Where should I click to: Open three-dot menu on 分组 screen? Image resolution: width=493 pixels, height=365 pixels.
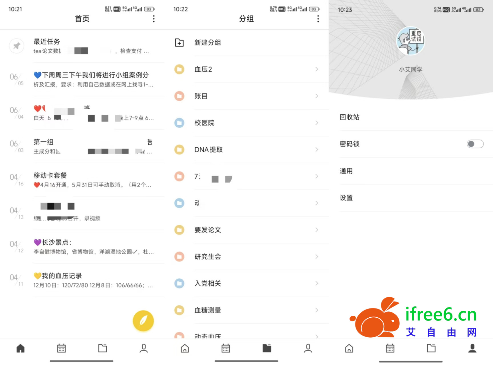318,19
